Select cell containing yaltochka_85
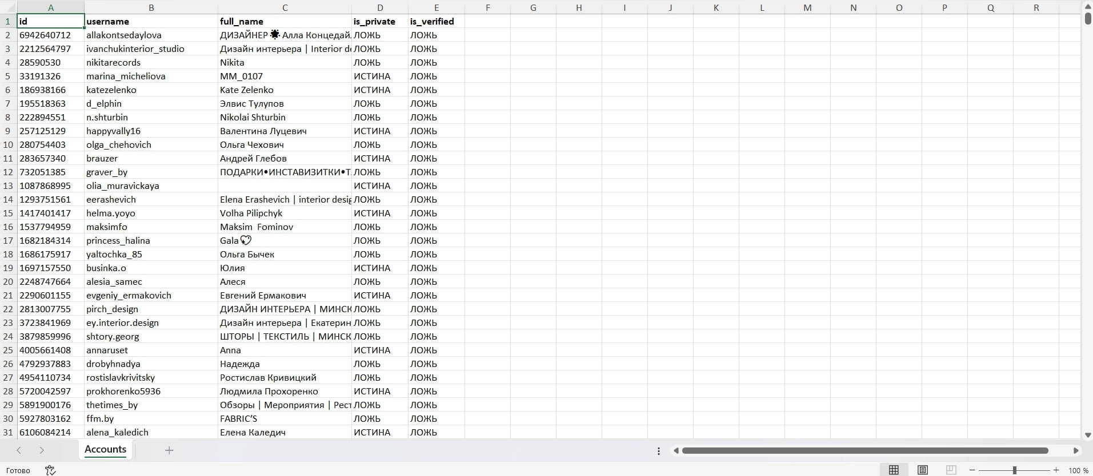1093x476 pixels. [x=151, y=254]
